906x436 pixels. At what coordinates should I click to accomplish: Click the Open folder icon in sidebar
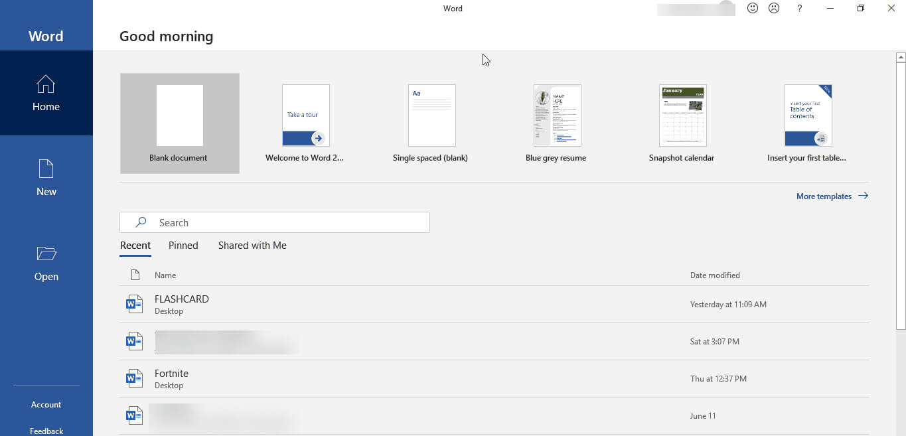[46, 254]
